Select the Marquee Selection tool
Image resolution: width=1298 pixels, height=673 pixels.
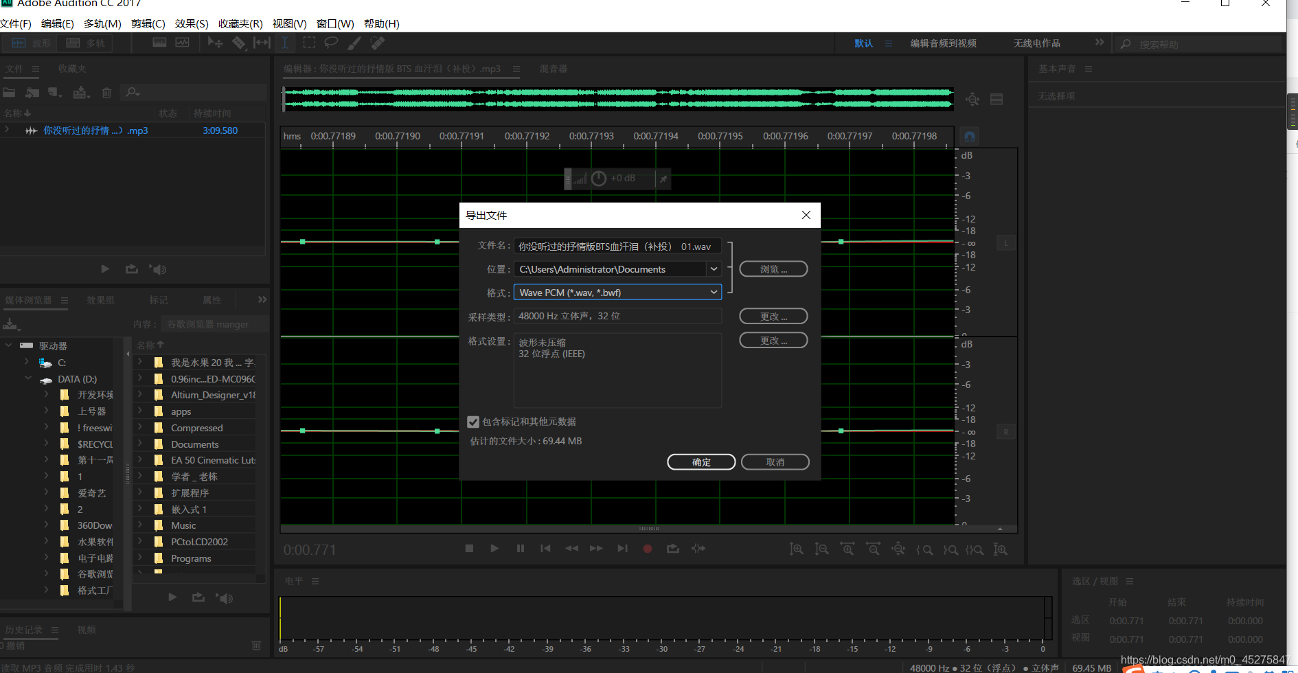click(309, 43)
